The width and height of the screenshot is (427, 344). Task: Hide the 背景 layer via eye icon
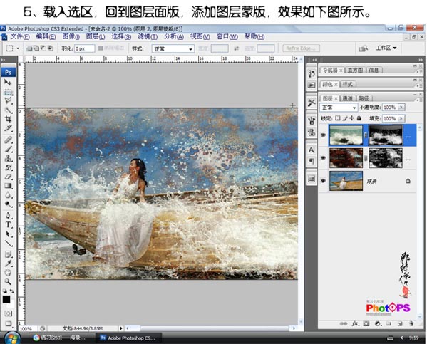[x=323, y=181]
